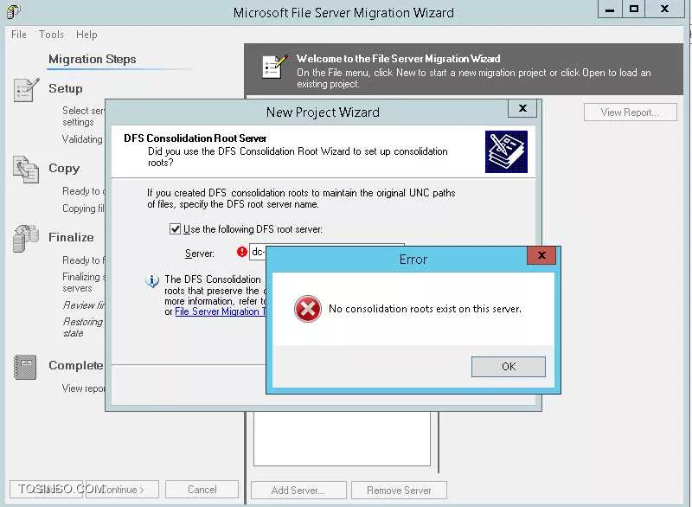Click the red validation error icon beside Server
The width and height of the screenshot is (692, 507).
pos(242,252)
